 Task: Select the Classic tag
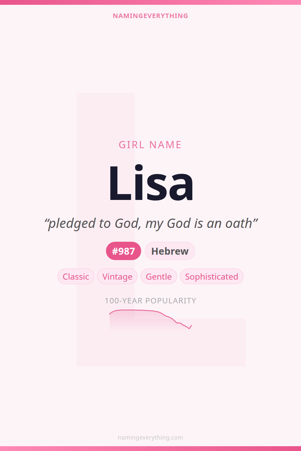(x=76, y=277)
